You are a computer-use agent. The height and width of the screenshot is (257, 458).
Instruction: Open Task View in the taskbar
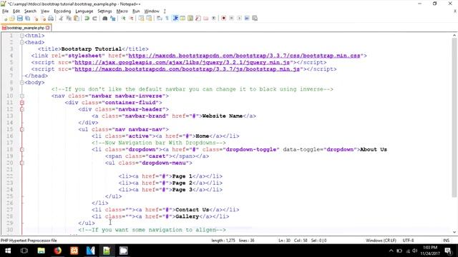click(24, 251)
